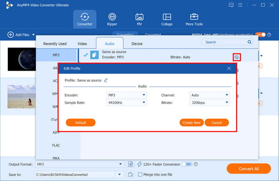The image size is (279, 181).
Task: Open the output folder icon
Action: [x=130, y=174]
